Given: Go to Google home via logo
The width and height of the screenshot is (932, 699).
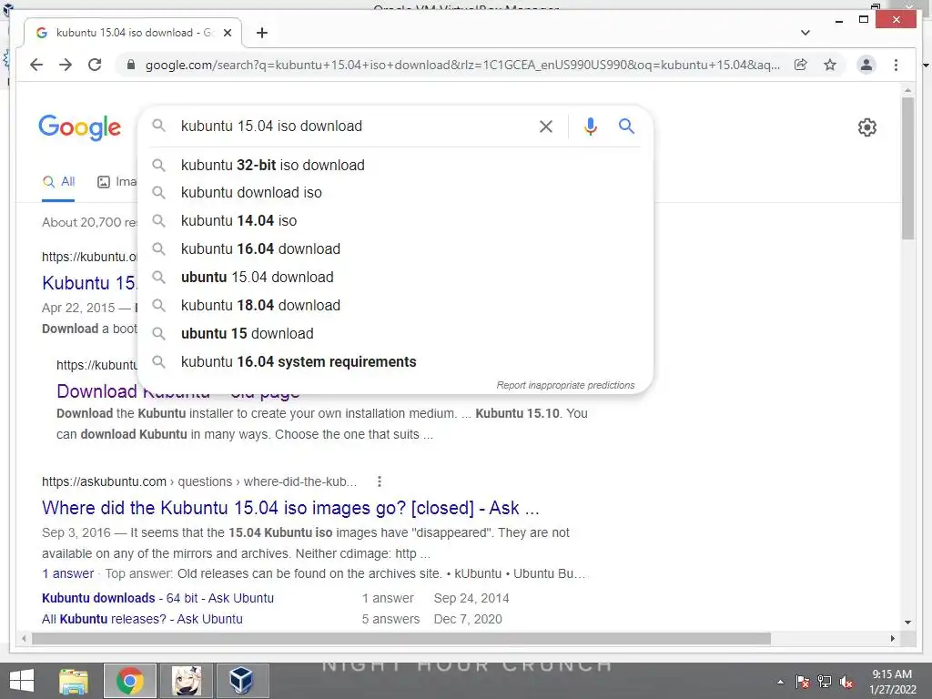Looking at the screenshot, I should coord(80,127).
